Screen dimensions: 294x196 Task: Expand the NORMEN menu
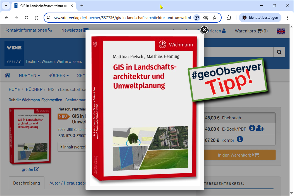29,75
